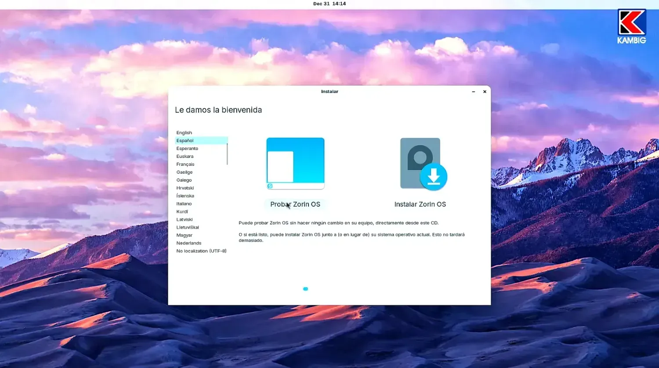
Task: Select the highlighted Español entry
Action: [x=185, y=140]
